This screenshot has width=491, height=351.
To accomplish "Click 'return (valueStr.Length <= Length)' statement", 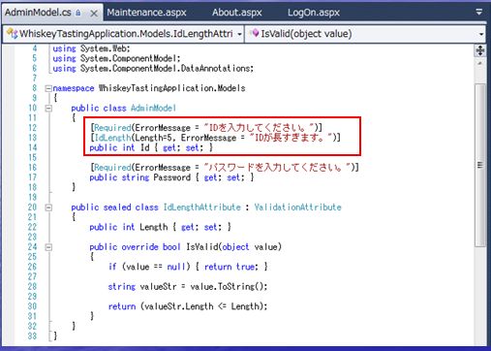I will [188, 306].
